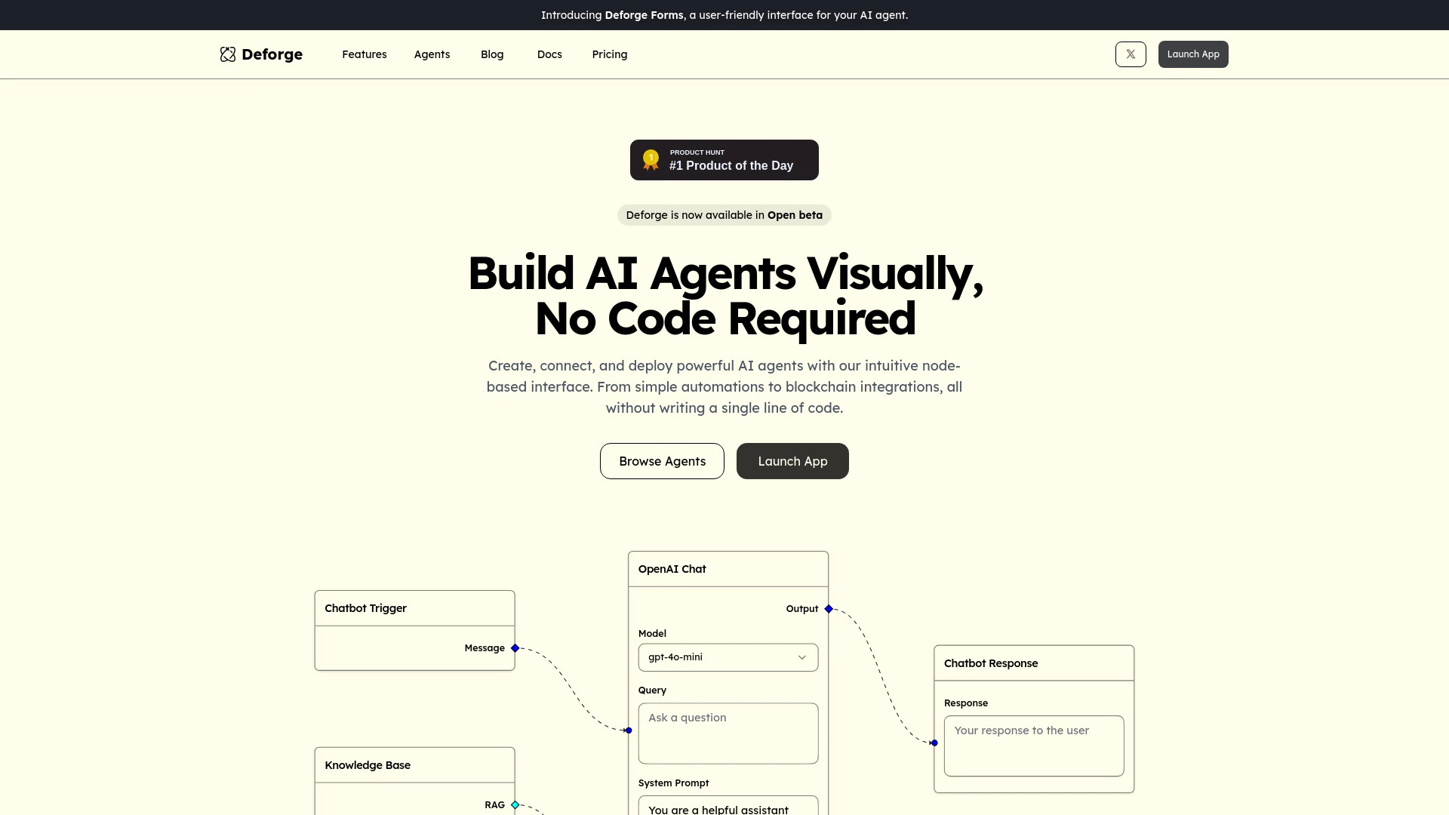
Task: Open the #1 Product of the Day badge
Action: (724, 159)
